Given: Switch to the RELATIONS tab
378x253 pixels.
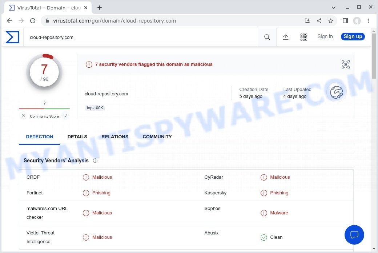Looking at the screenshot, I should pyautogui.click(x=115, y=137).
